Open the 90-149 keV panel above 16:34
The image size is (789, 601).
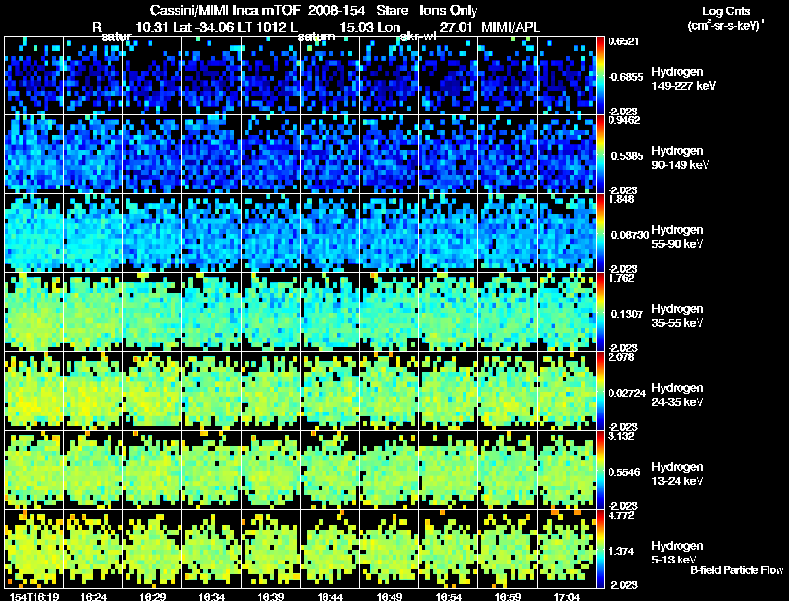212,155
